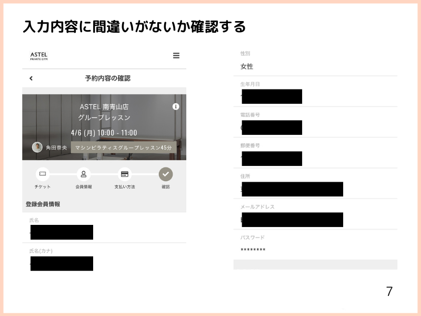The image size is (421, 316).
Task: Select the 支払い方法 payment method step icon
Action: point(125,174)
